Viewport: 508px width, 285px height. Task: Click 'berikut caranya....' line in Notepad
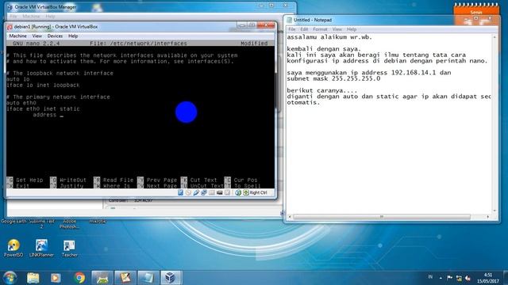322,90
